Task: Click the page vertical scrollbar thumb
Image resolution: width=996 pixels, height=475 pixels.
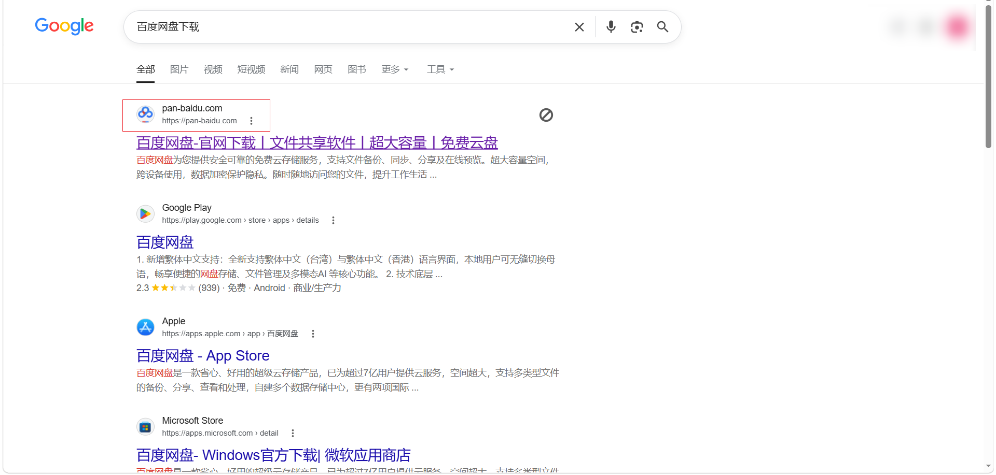Action: pyautogui.click(x=989, y=78)
